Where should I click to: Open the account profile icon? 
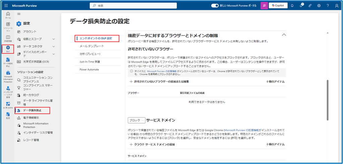pos(337,6)
